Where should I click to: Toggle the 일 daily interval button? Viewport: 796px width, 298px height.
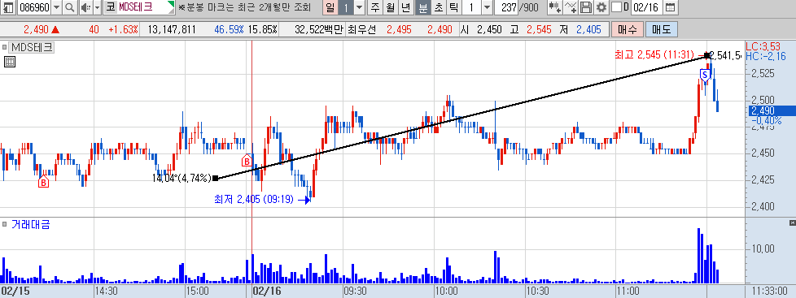click(x=330, y=7)
